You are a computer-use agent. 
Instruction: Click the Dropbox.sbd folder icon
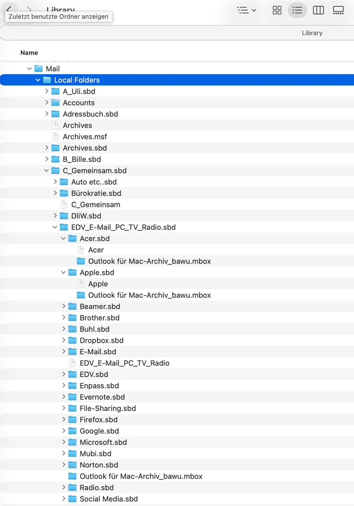[72, 340]
